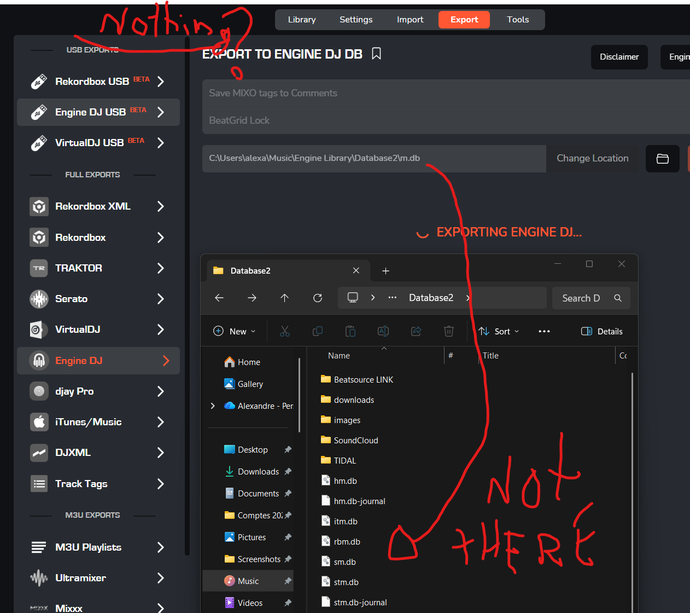The image size is (690, 613).
Task: Click Change Location button
Action: pyautogui.click(x=593, y=159)
